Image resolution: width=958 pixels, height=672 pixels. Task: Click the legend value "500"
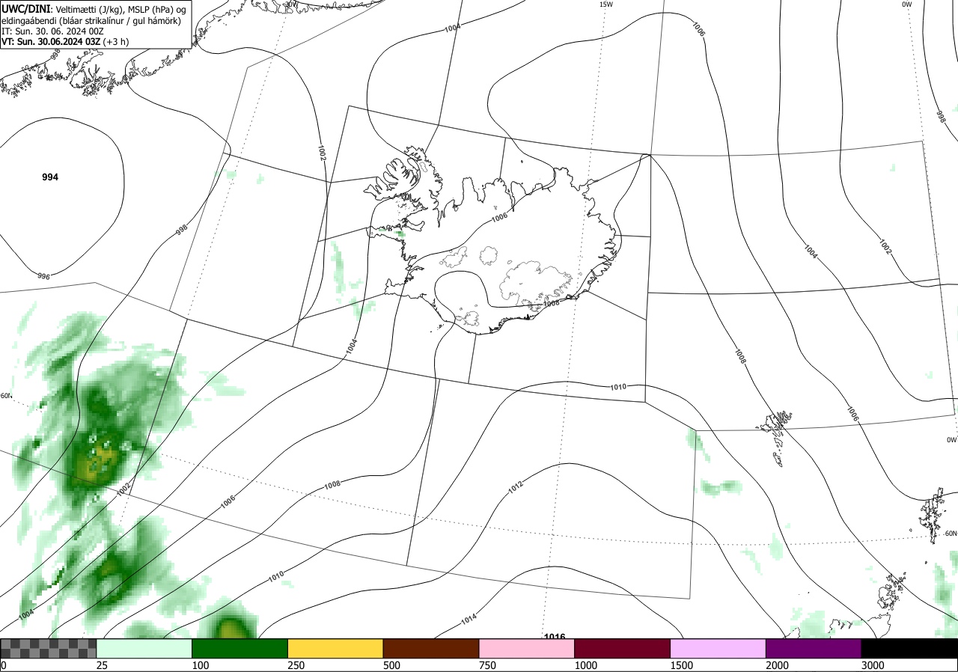[x=392, y=665]
